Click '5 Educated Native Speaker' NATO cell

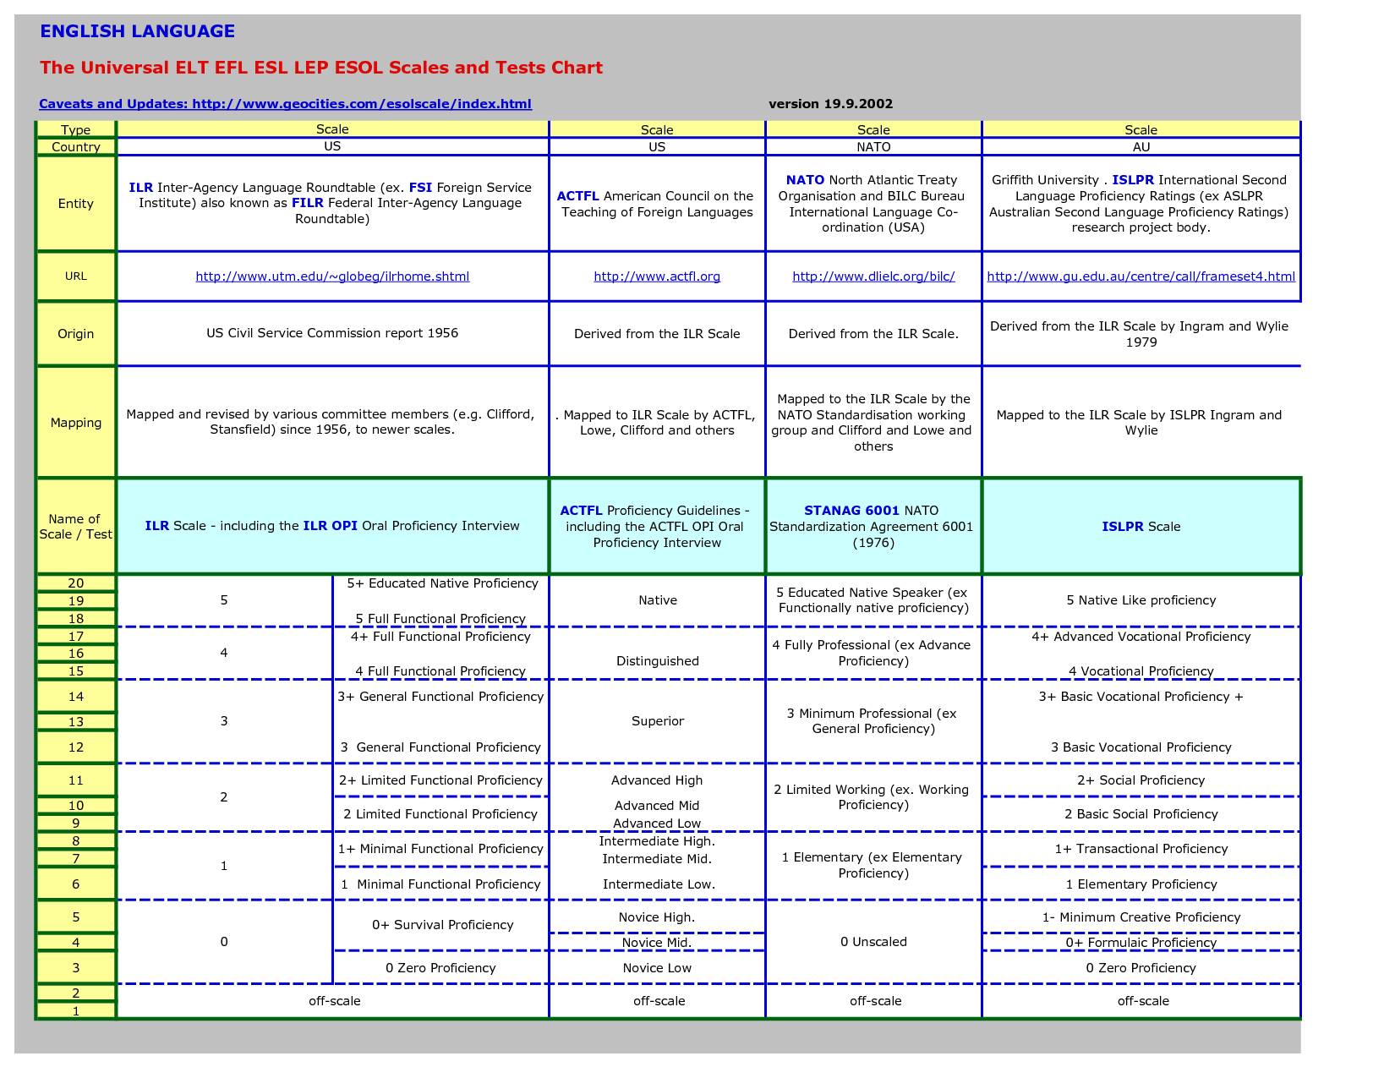873,600
